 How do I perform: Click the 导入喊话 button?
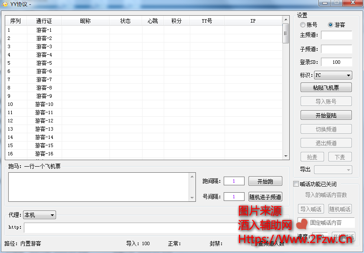click(311, 209)
